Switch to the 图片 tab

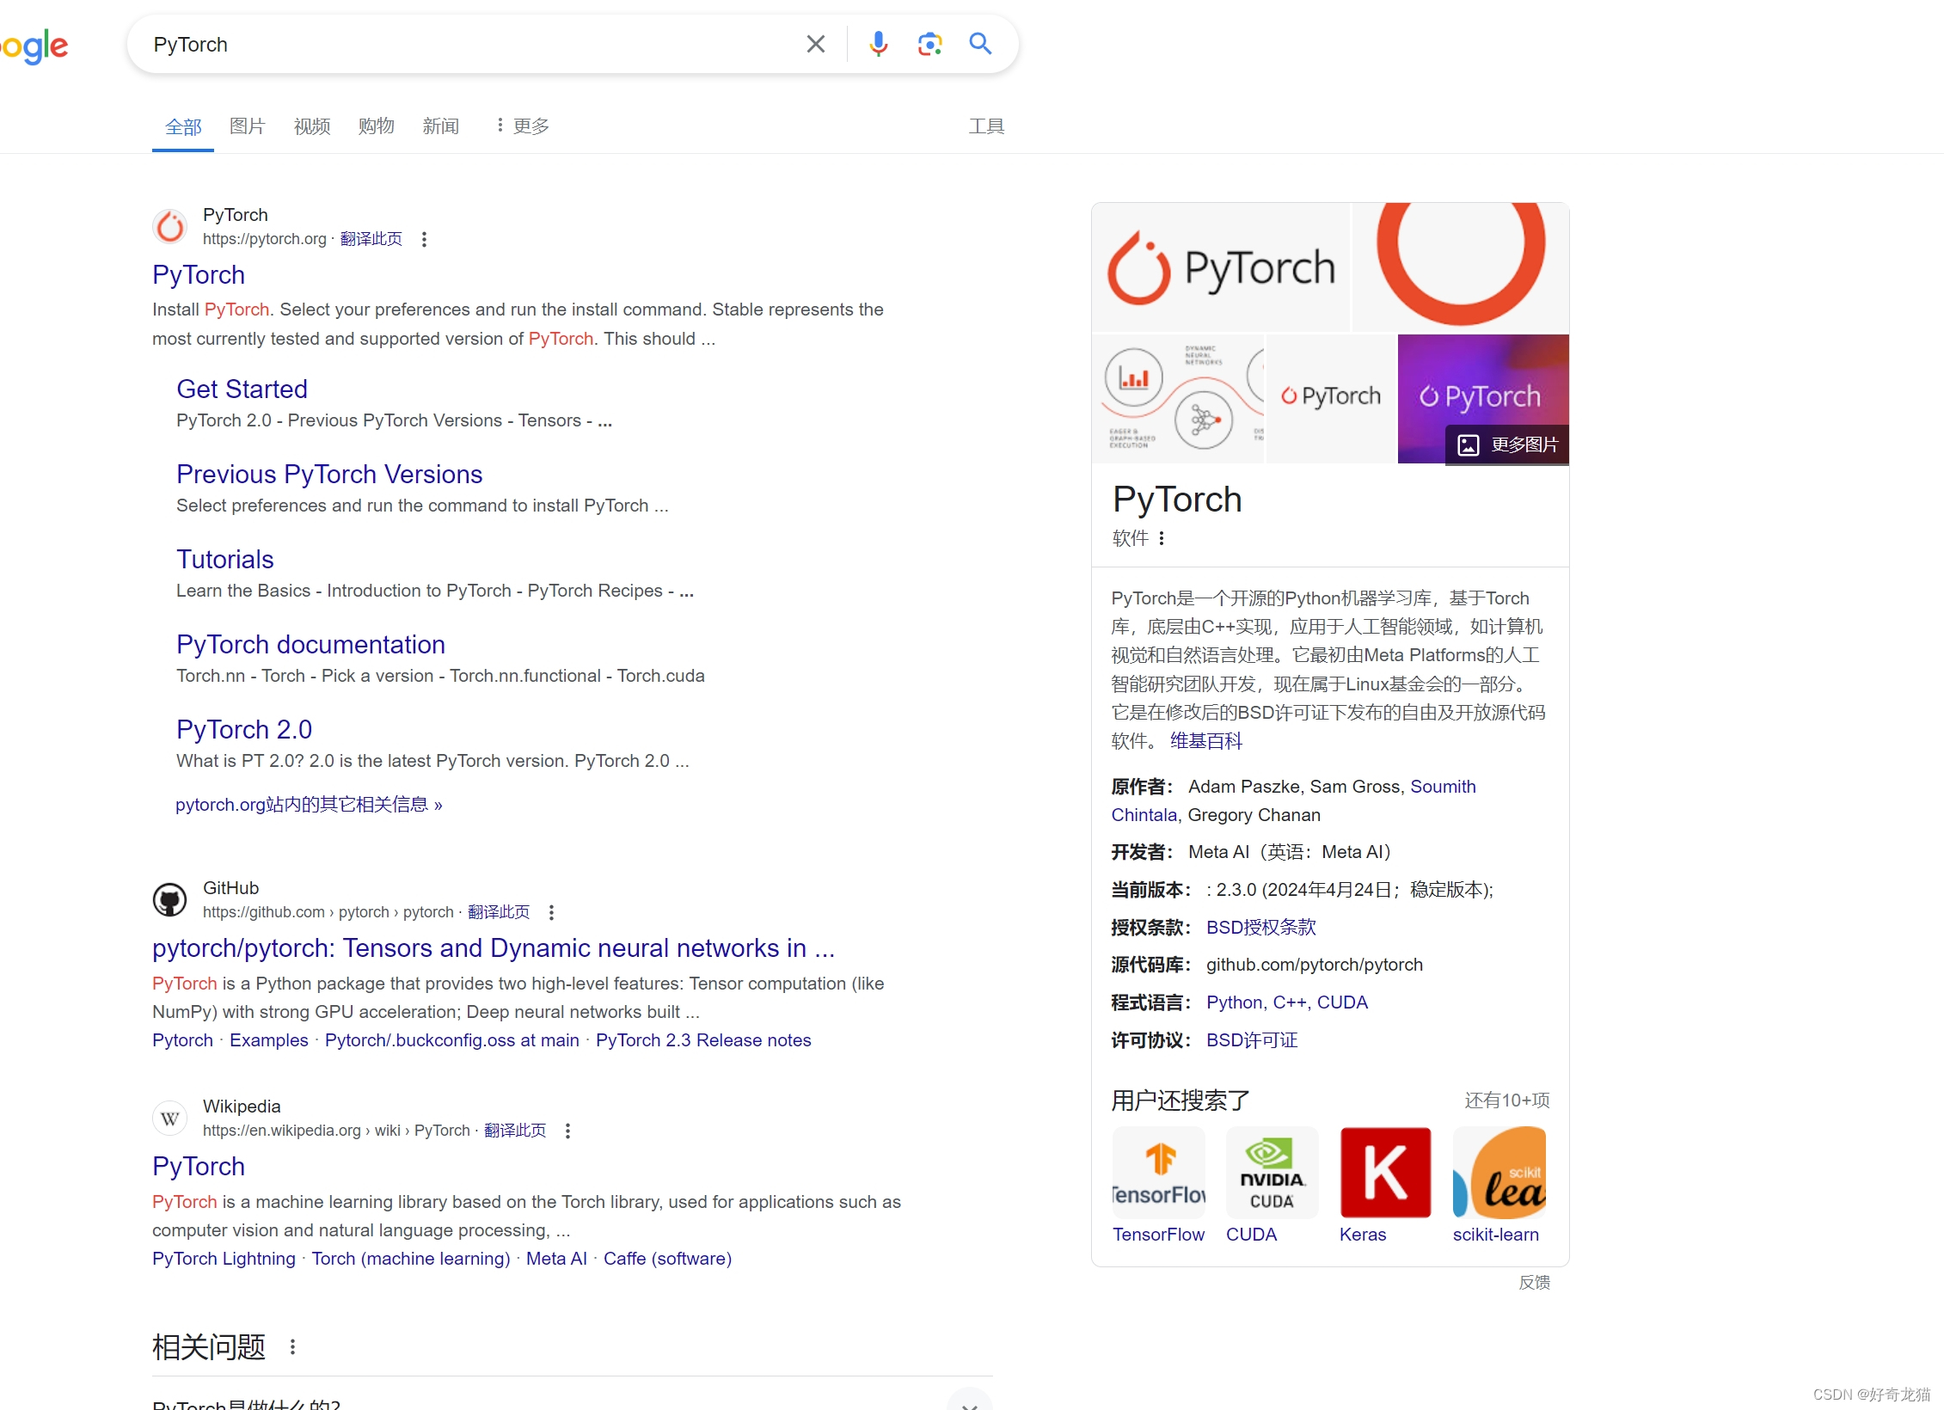click(248, 126)
